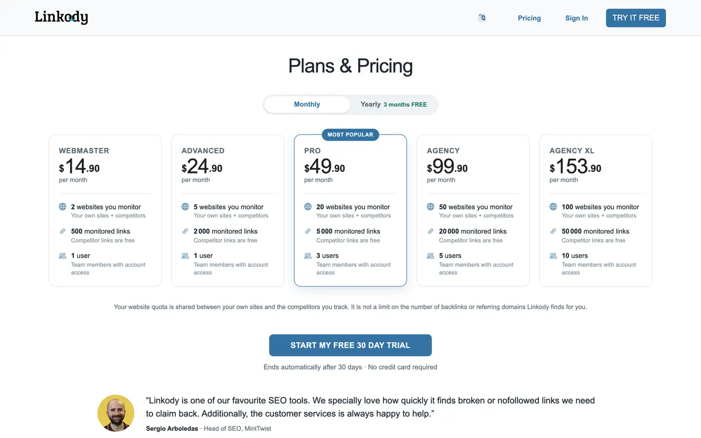701x438 pixels.
Task: Click the website quota explanation text
Action: tap(350, 307)
